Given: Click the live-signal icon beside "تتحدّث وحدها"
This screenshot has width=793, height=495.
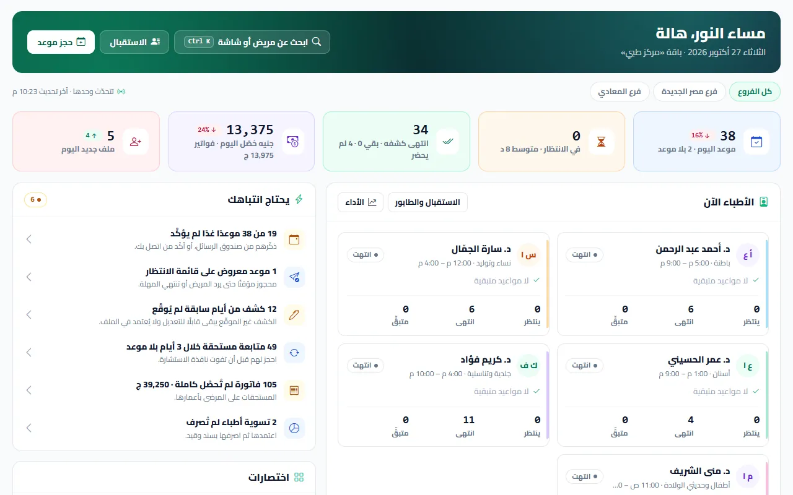Looking at the screenshot, I should point(121,92).
